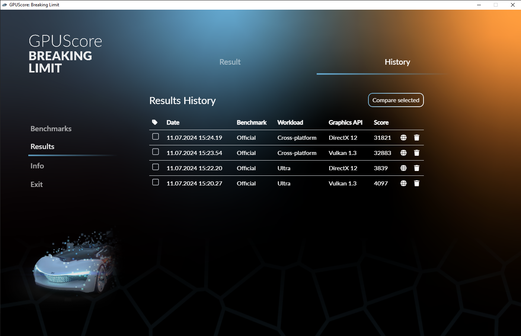Click date 11.07.2024 15:22.20
This screenshot has height=336, width=521.
[x=194, y=168]
